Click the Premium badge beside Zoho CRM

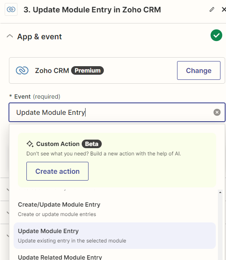click(x=87, y=70)
